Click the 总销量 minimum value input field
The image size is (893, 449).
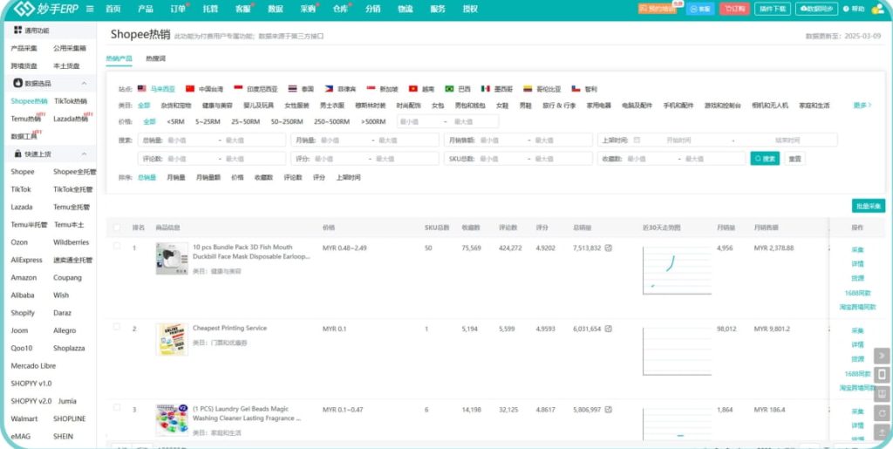[190, 139]
